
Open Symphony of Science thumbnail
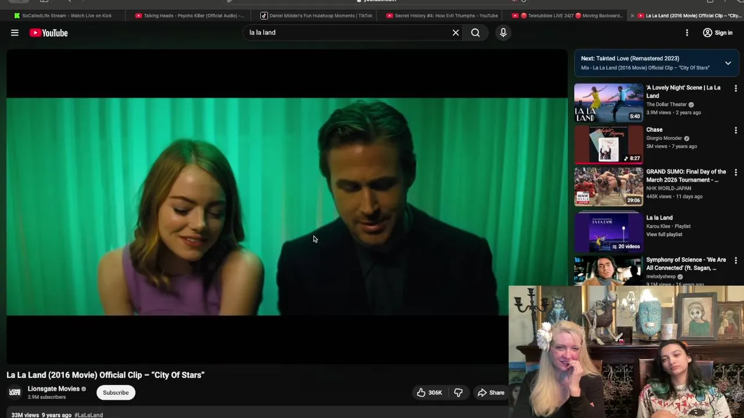(609, 271)
